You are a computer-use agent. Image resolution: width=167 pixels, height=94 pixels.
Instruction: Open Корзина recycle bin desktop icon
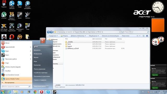(x=4, y=4)
